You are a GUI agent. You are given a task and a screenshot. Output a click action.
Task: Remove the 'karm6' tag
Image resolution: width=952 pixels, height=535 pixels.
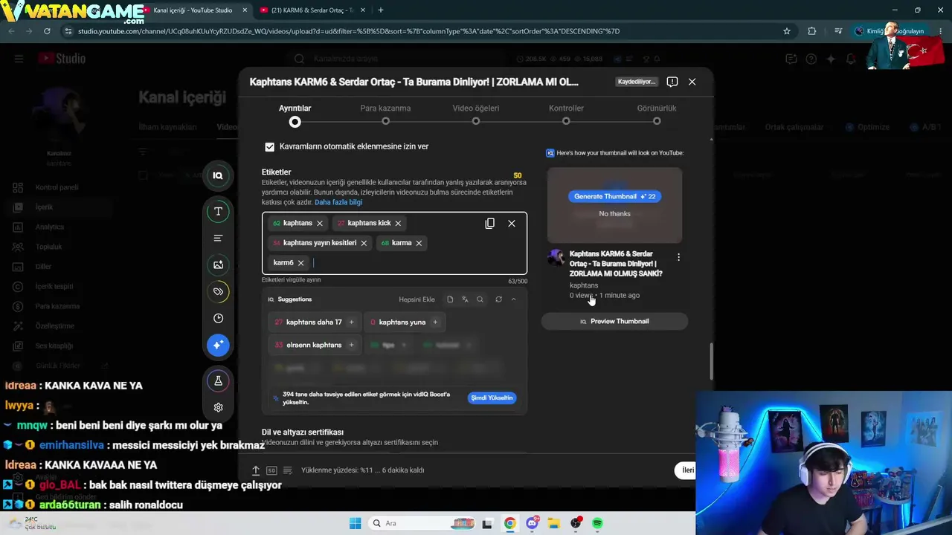pyautogui.click(x=300, y=263)
